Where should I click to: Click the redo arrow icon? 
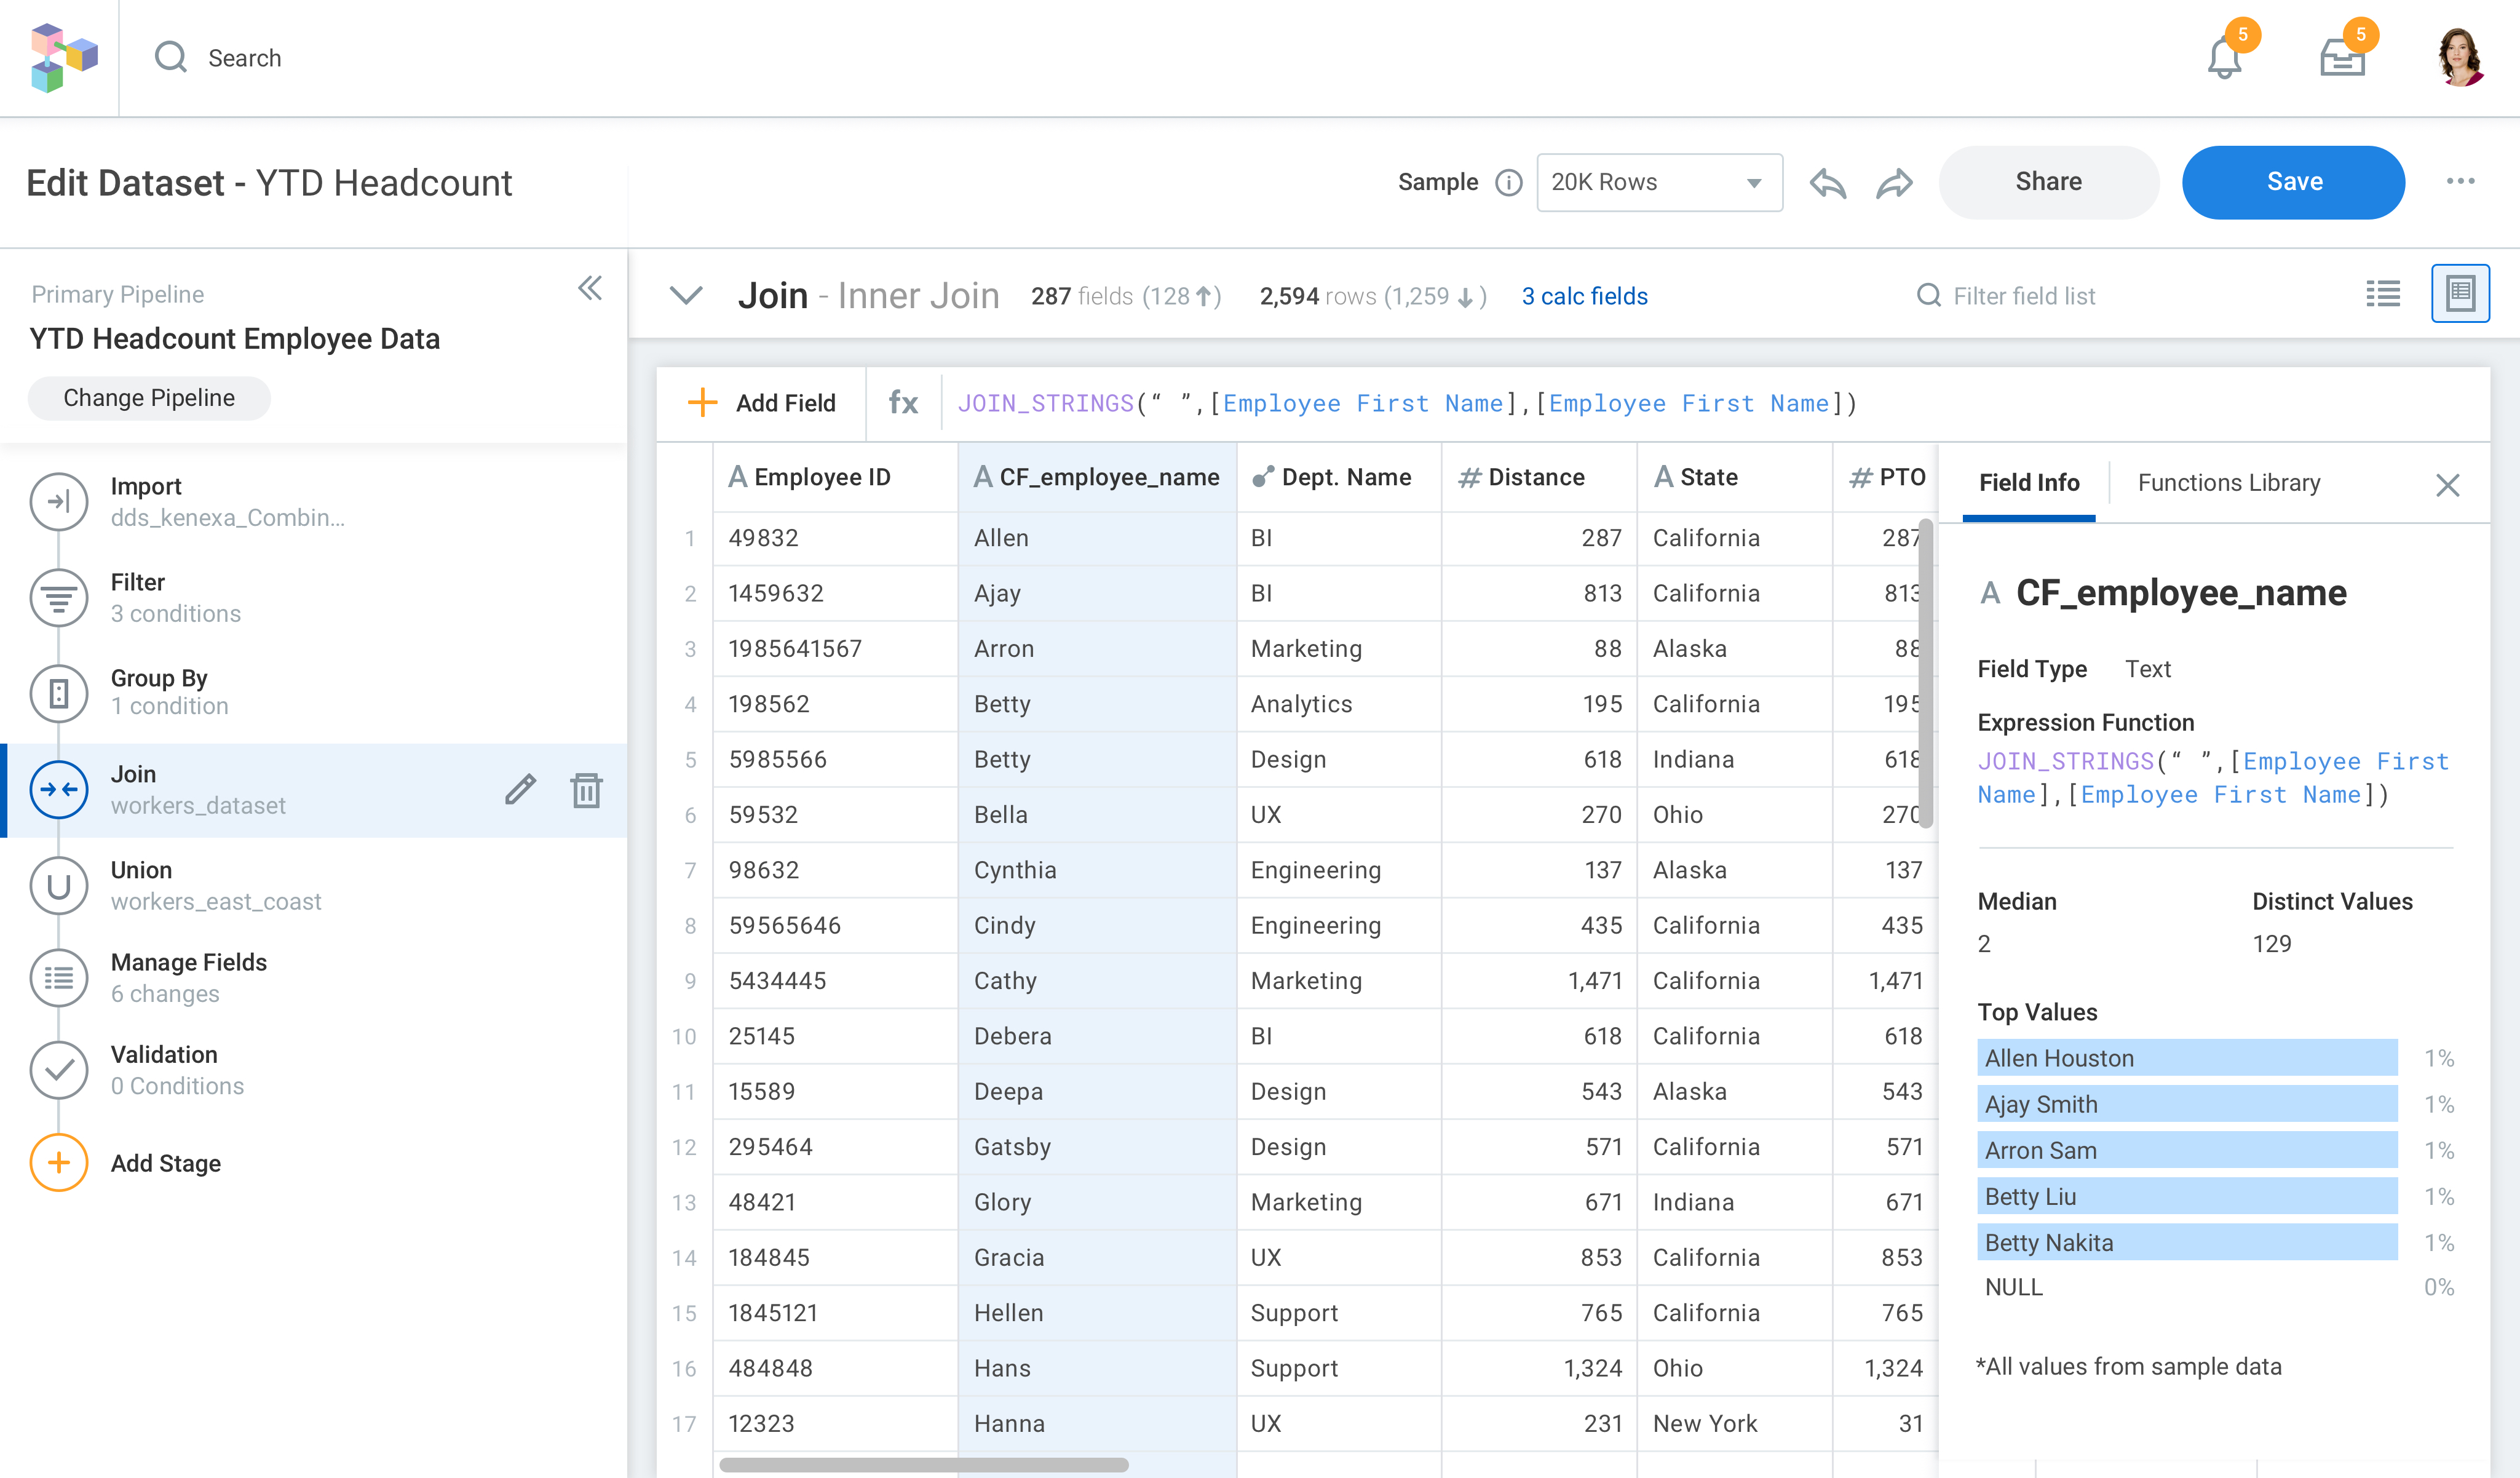click(1894, 183)
